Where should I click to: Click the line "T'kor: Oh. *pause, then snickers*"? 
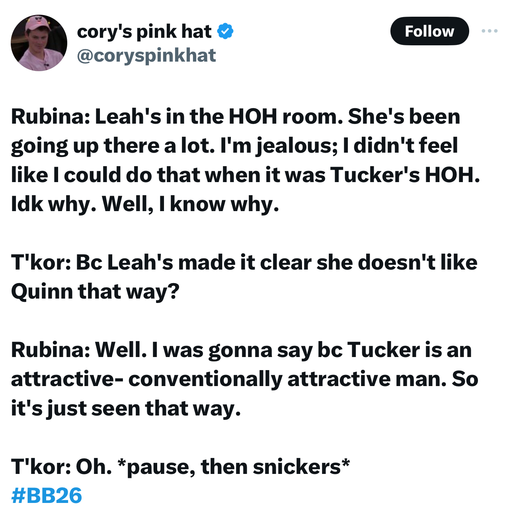tap(181, 467)
